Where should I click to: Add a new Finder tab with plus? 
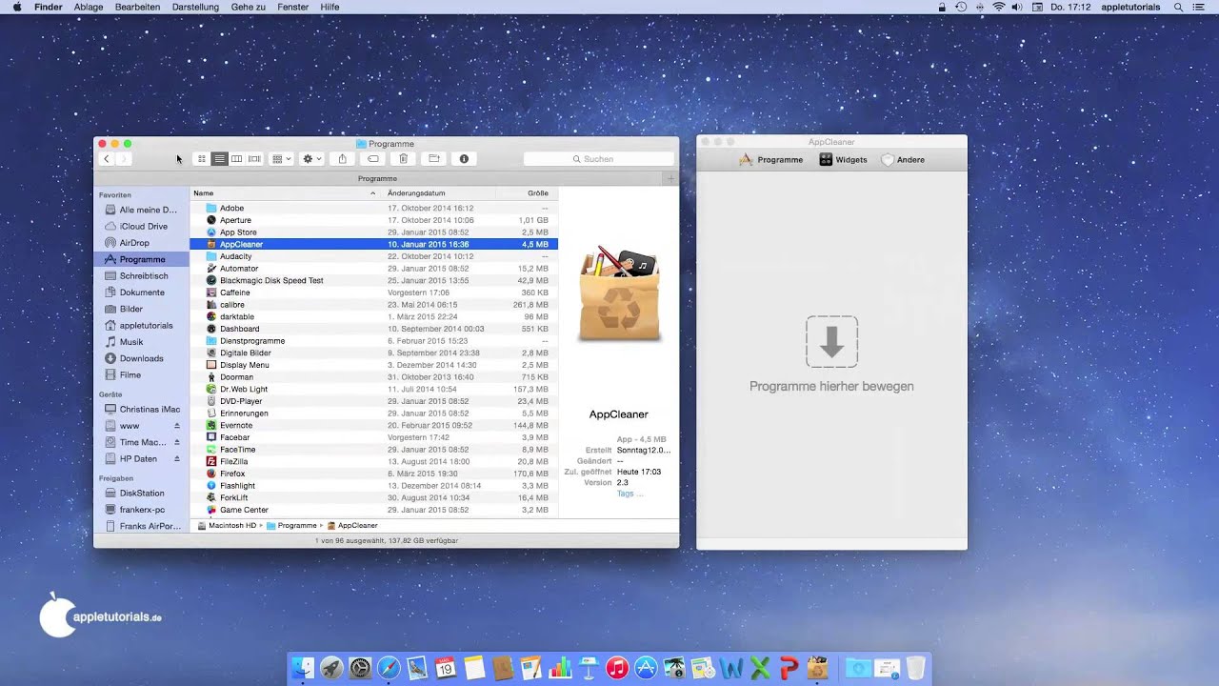pos(670,178)
